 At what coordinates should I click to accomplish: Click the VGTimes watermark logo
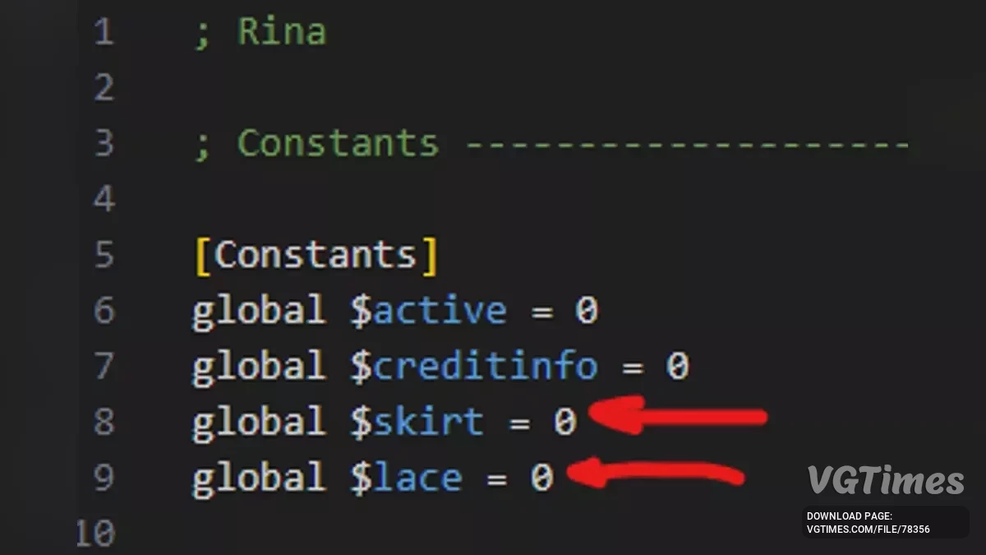point(885,481)
